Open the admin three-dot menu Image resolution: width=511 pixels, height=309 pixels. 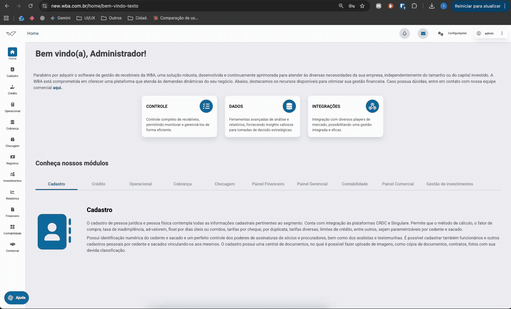502,34
